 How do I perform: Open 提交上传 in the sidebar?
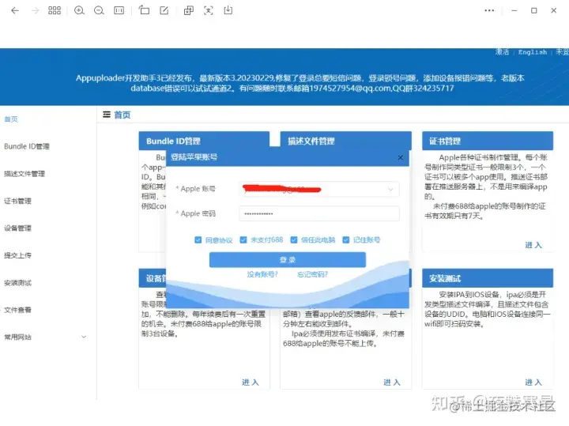(x=17, y=255)
